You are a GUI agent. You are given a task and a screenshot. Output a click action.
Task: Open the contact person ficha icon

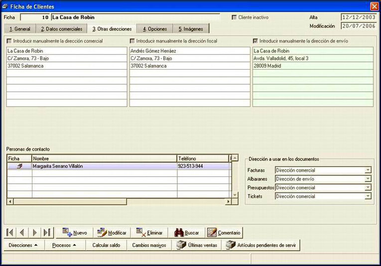pyautogui.click(x=20, y=166)
